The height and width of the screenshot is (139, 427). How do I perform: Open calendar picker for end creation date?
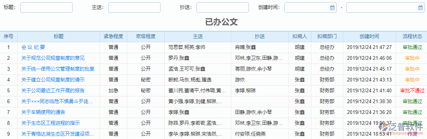point(420,7)
